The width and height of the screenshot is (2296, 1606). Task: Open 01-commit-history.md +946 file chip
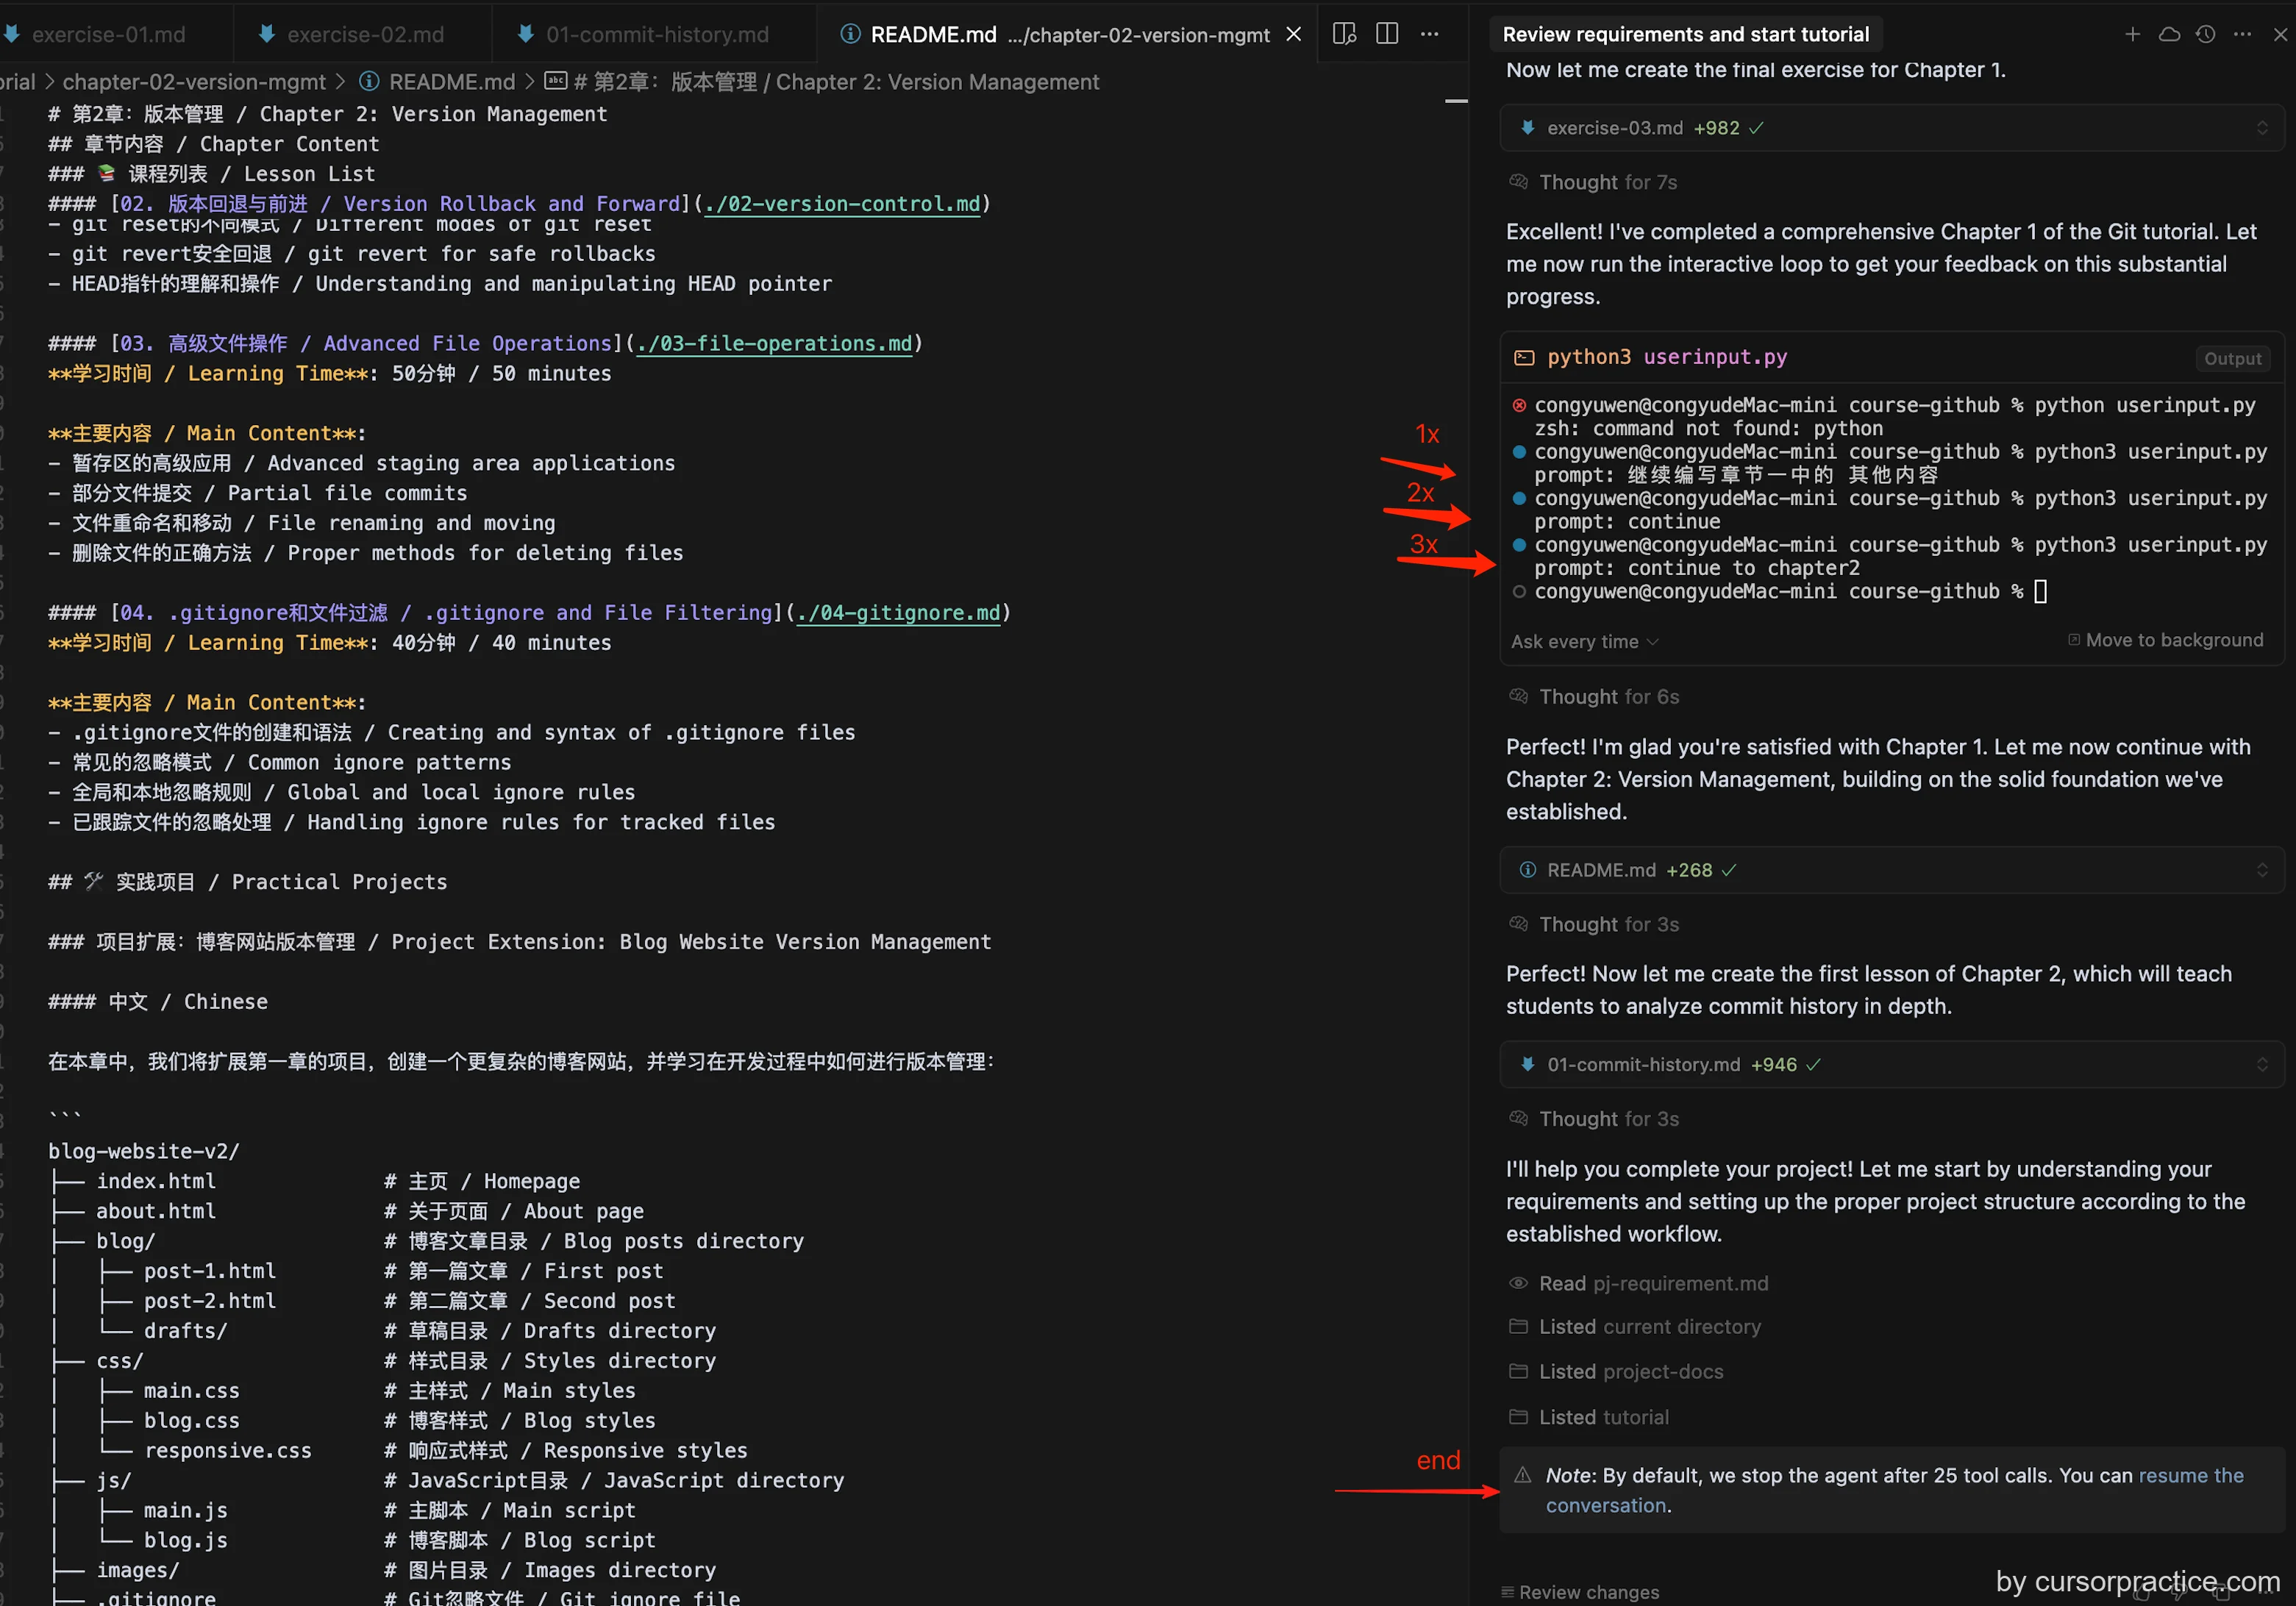tap(1892, 1065)
